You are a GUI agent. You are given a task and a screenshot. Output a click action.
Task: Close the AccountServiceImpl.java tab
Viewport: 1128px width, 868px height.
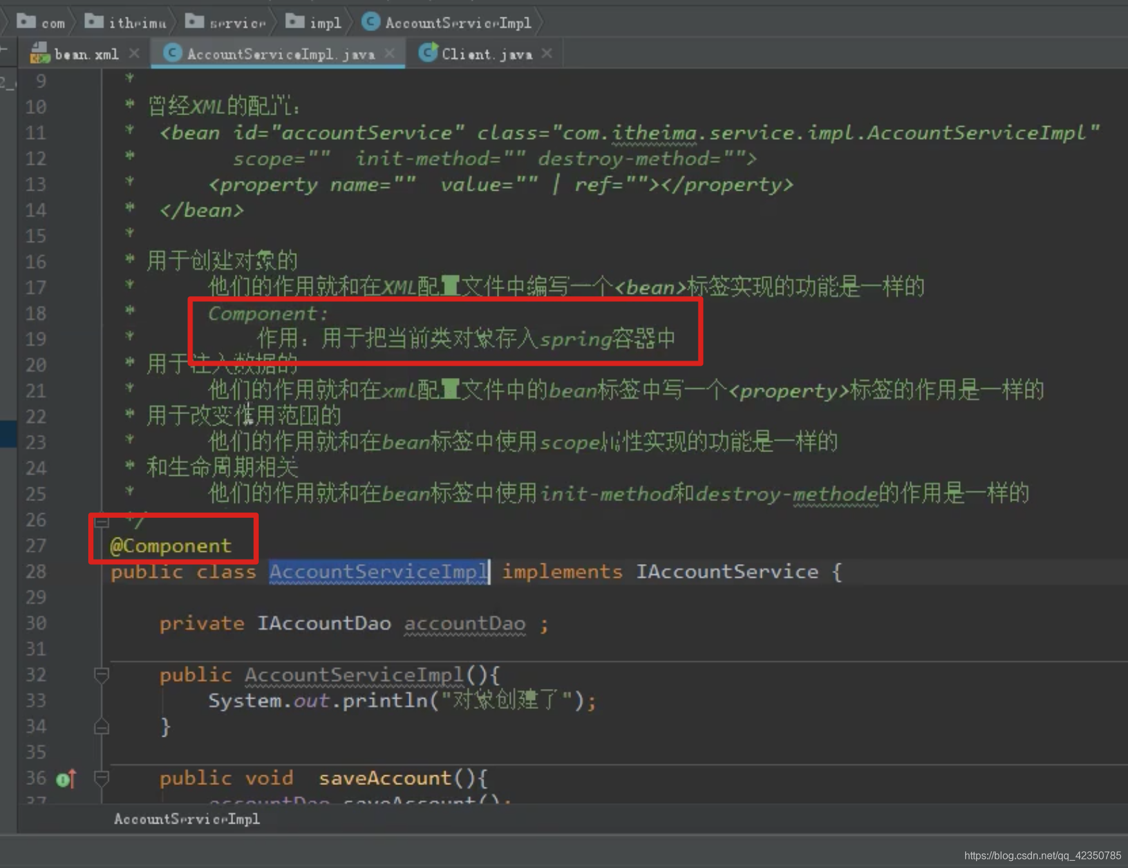390,53
